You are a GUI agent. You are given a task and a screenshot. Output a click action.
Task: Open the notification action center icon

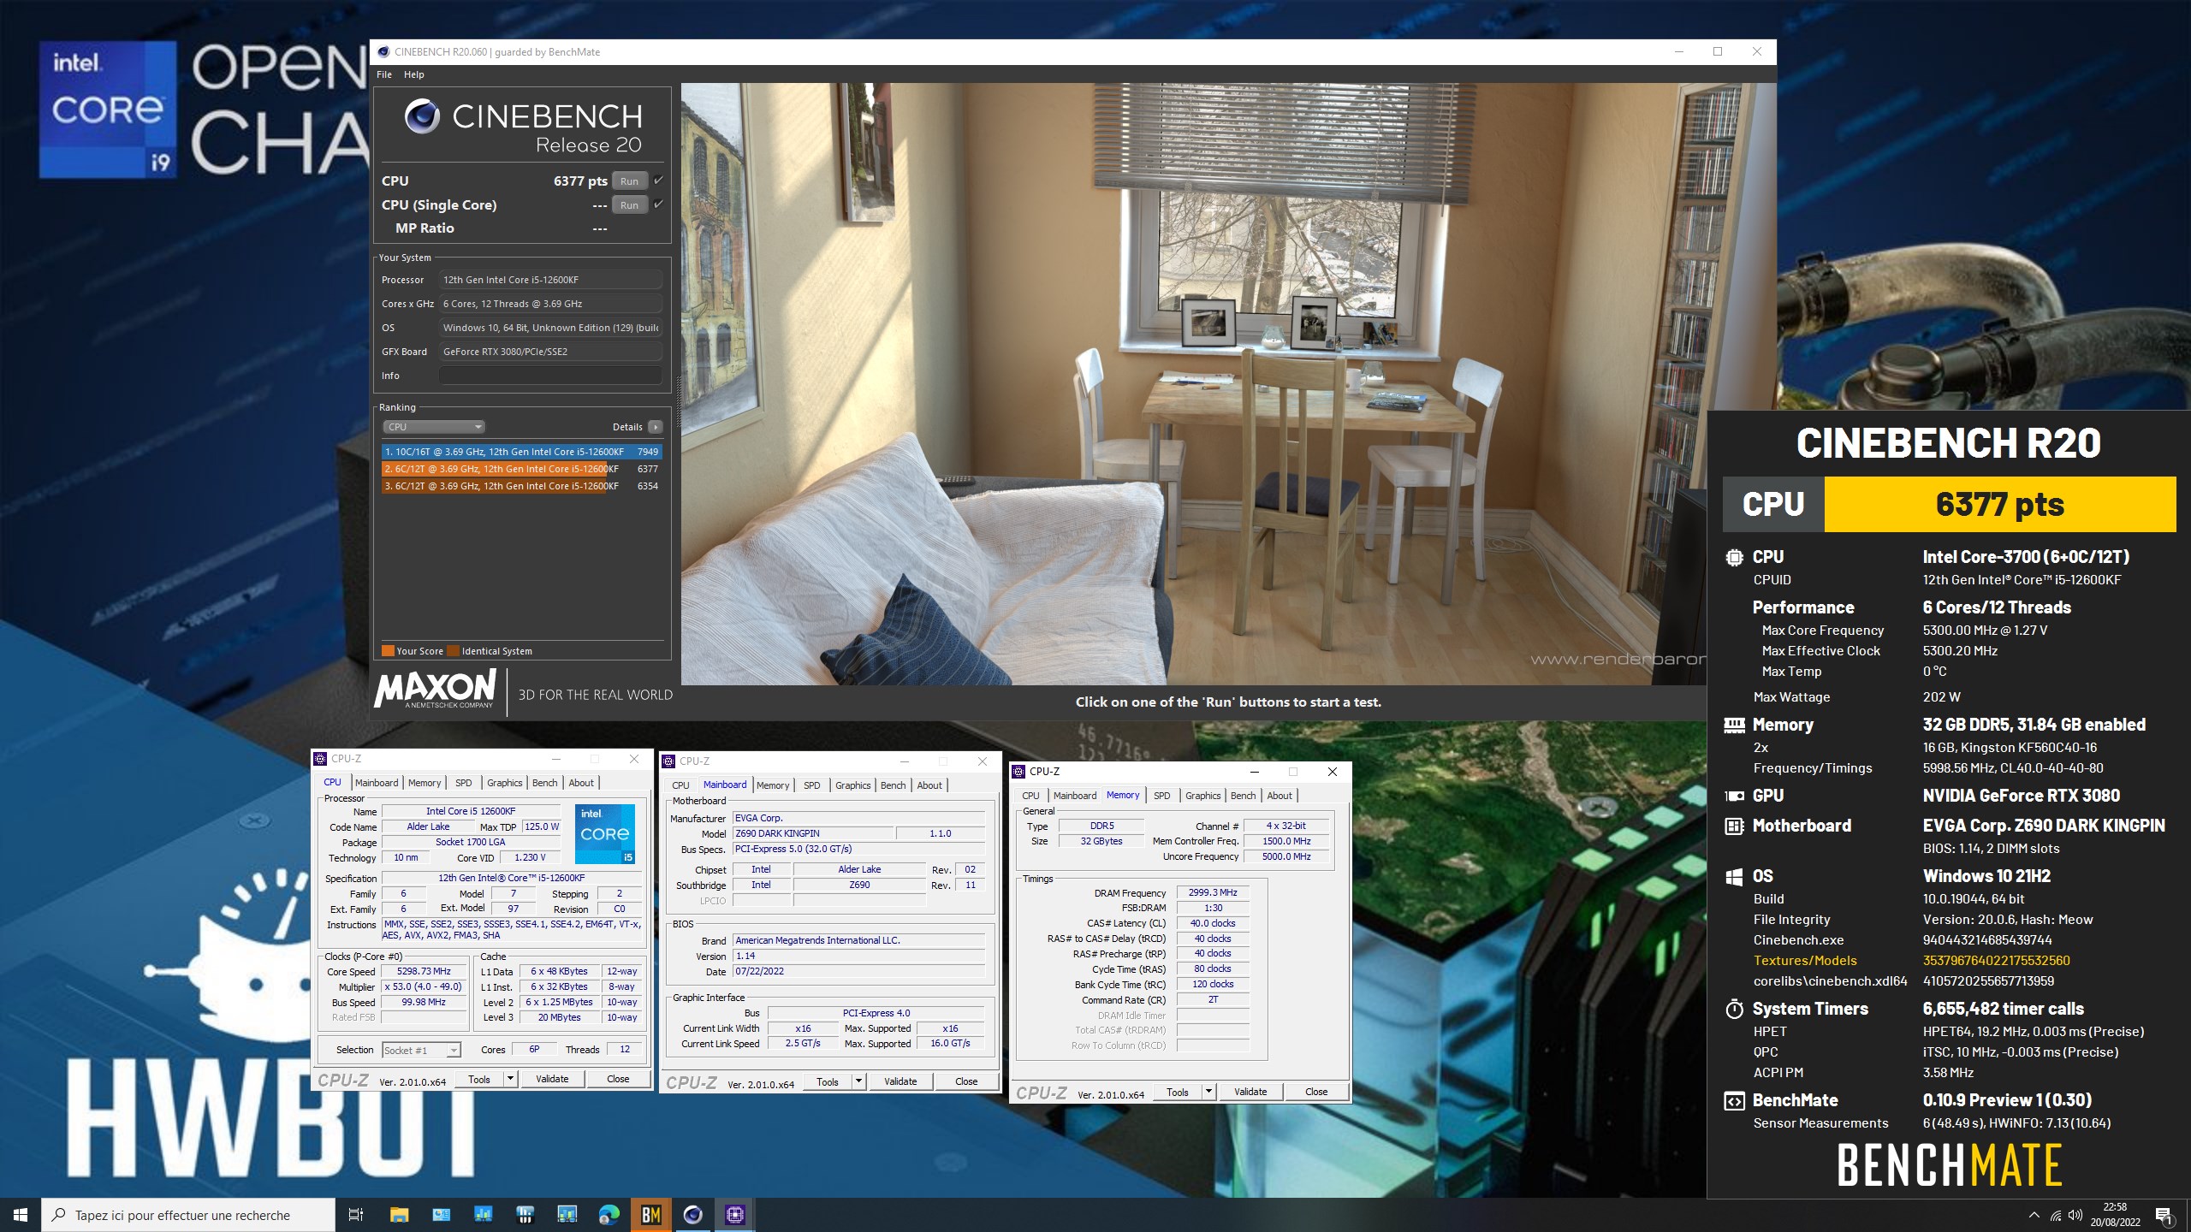(2164, 1215)
